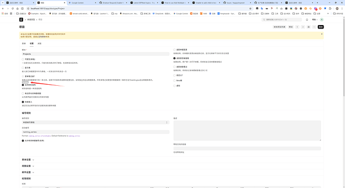Click the Projects module field
Viewport: 345px width, 188px height.
click(x=95, y=54)
